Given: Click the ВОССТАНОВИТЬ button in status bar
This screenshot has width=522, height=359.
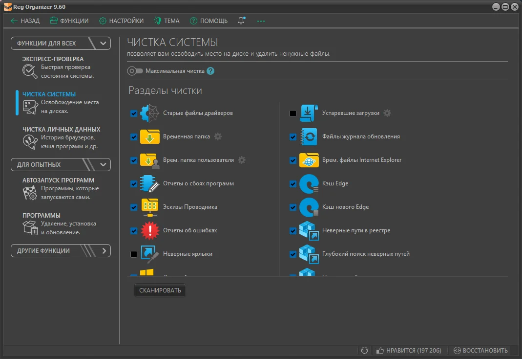Looking at the screenshot, I should [x=480, y=350].
